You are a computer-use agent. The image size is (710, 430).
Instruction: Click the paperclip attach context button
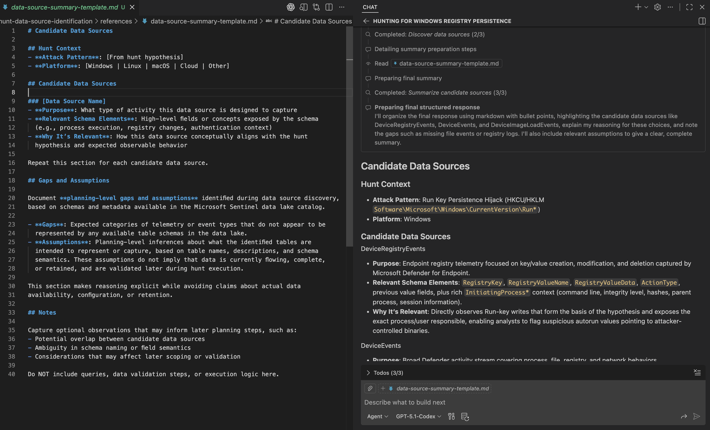coord(370,389)
